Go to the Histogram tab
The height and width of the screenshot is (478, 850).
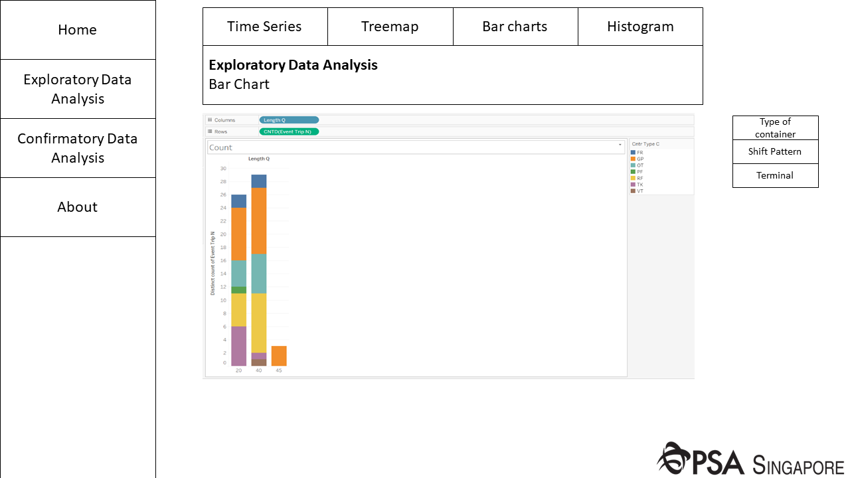(640, 27)
